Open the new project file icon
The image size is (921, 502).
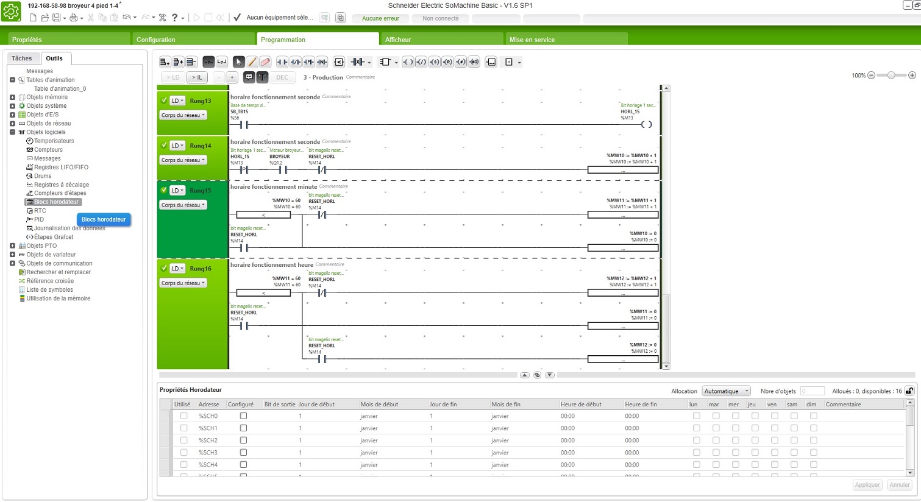pos(34,18)
